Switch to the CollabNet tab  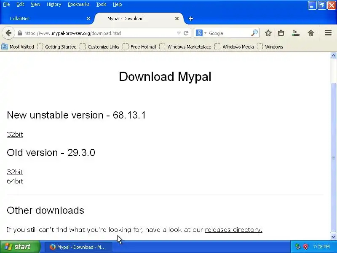click(x=47, y=19)
